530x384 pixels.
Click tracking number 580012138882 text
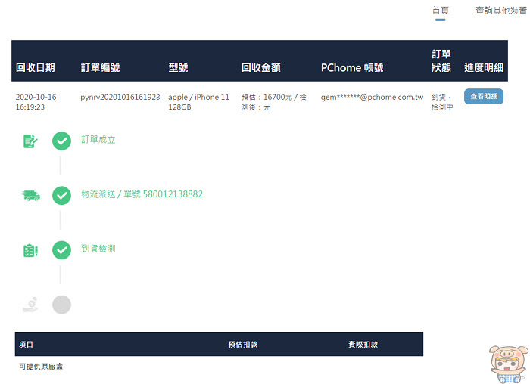173,194
